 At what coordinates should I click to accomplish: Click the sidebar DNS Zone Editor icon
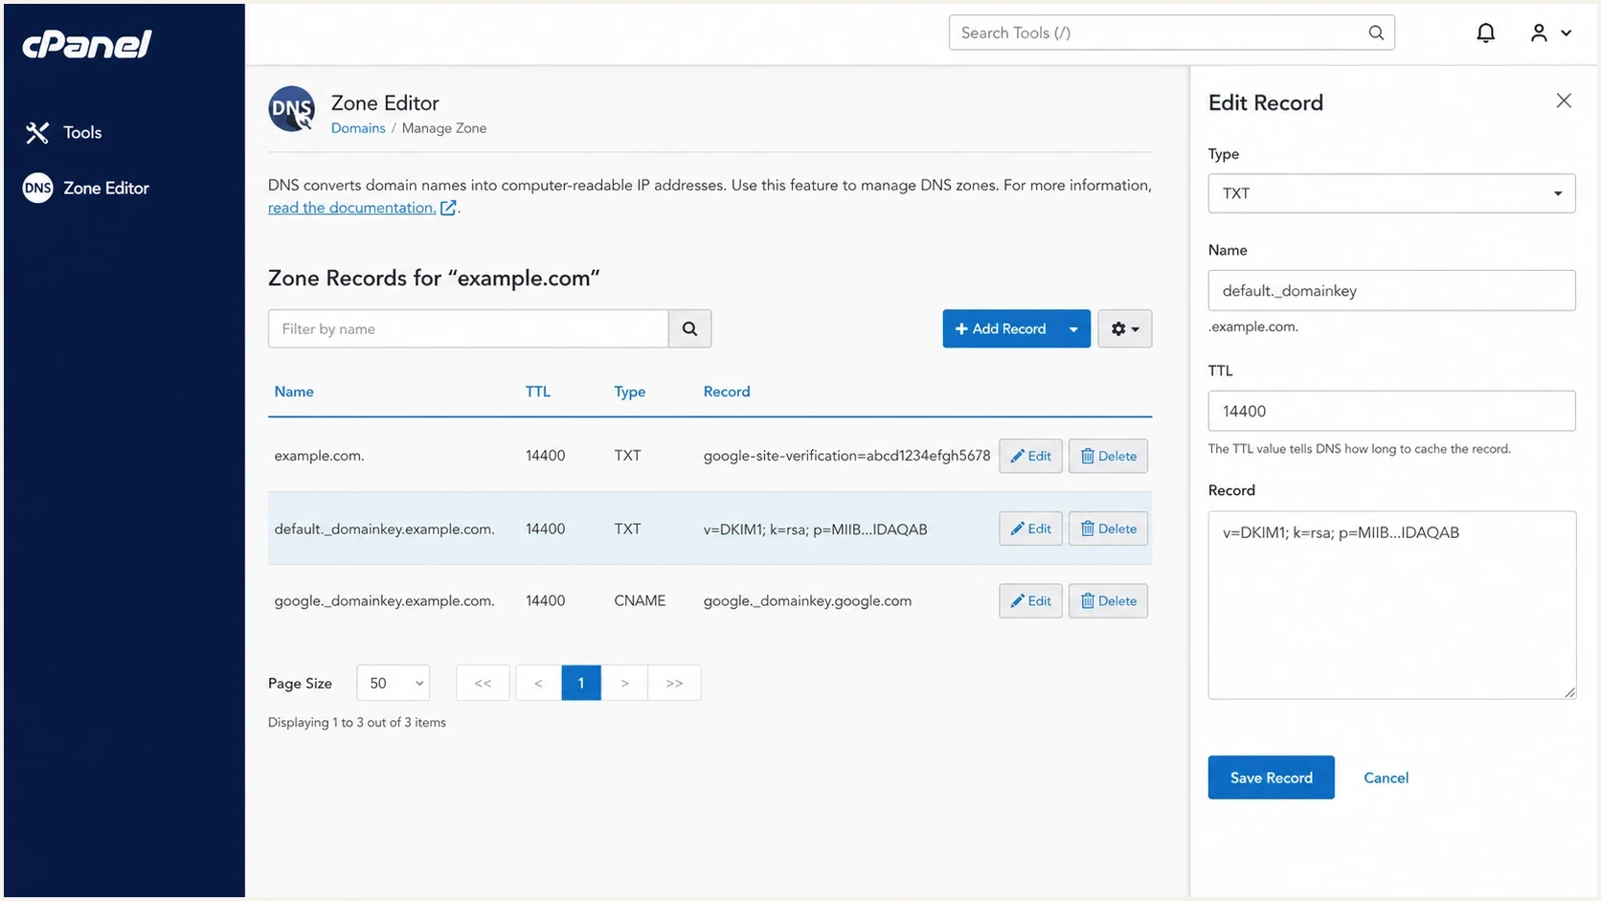(37, 188)
